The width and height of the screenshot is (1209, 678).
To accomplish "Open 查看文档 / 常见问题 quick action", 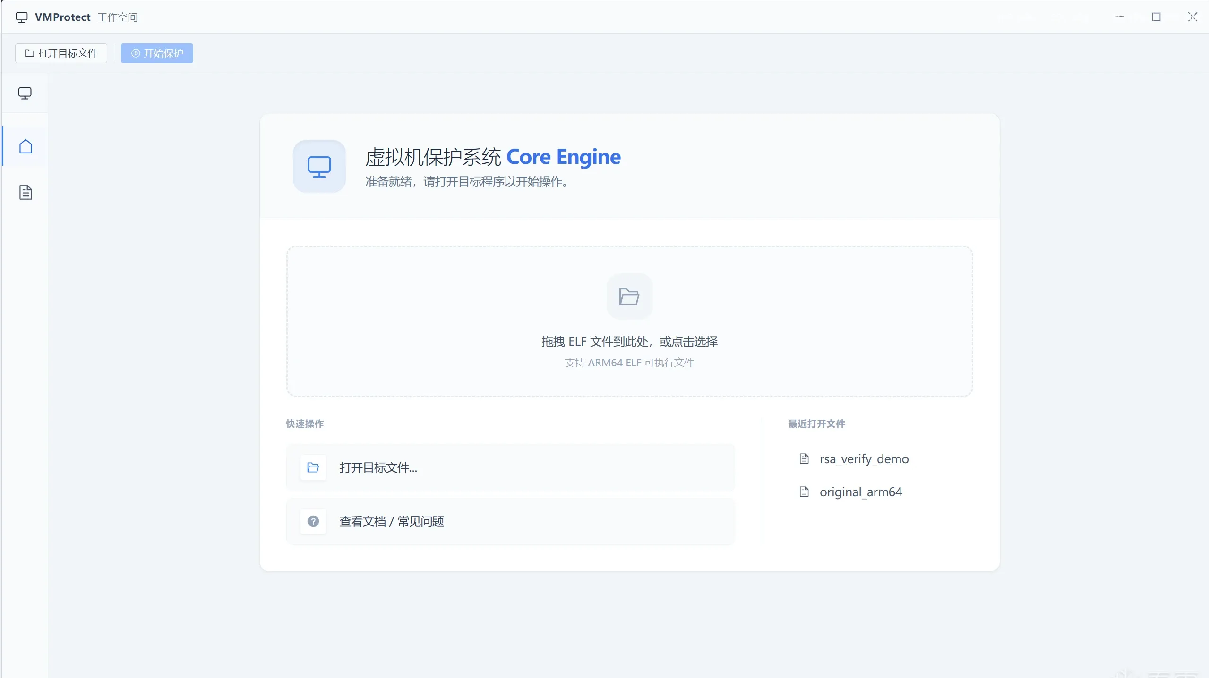I will pyautogui.click(x=510, y=521).
